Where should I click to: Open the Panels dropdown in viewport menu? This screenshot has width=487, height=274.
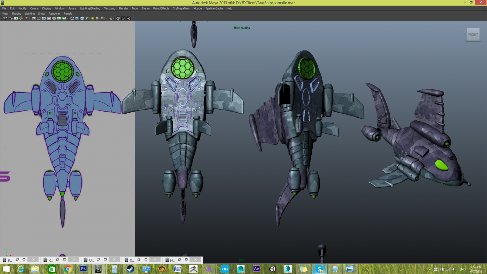[x=68, y=14]
